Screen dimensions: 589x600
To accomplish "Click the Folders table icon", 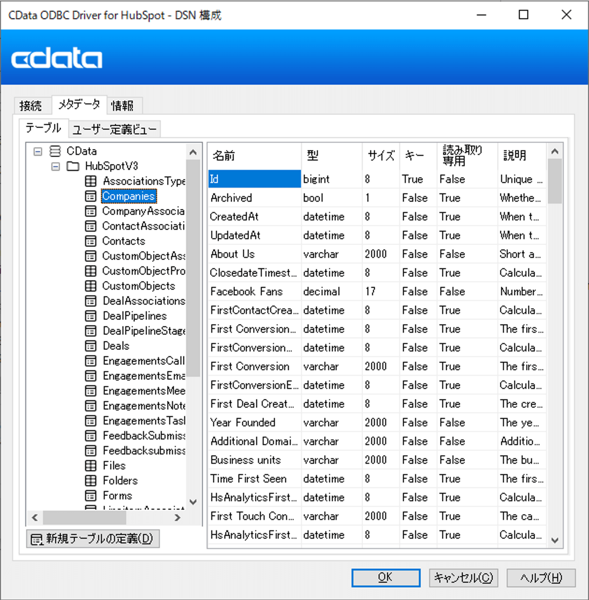I will pyautogui.click(x=91, y=481).
